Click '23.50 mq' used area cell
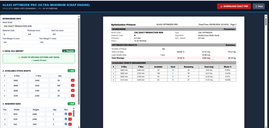 pyautogui.click(x=209, y=77)
